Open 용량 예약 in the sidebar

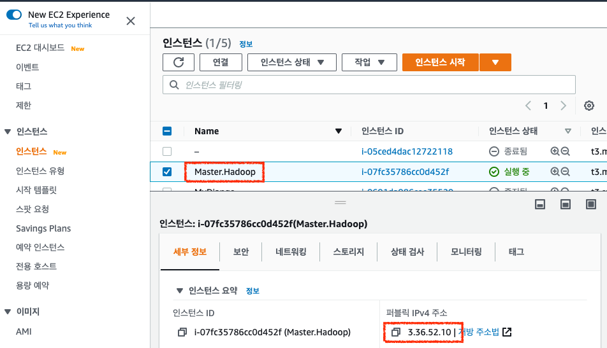pos(33,286)
